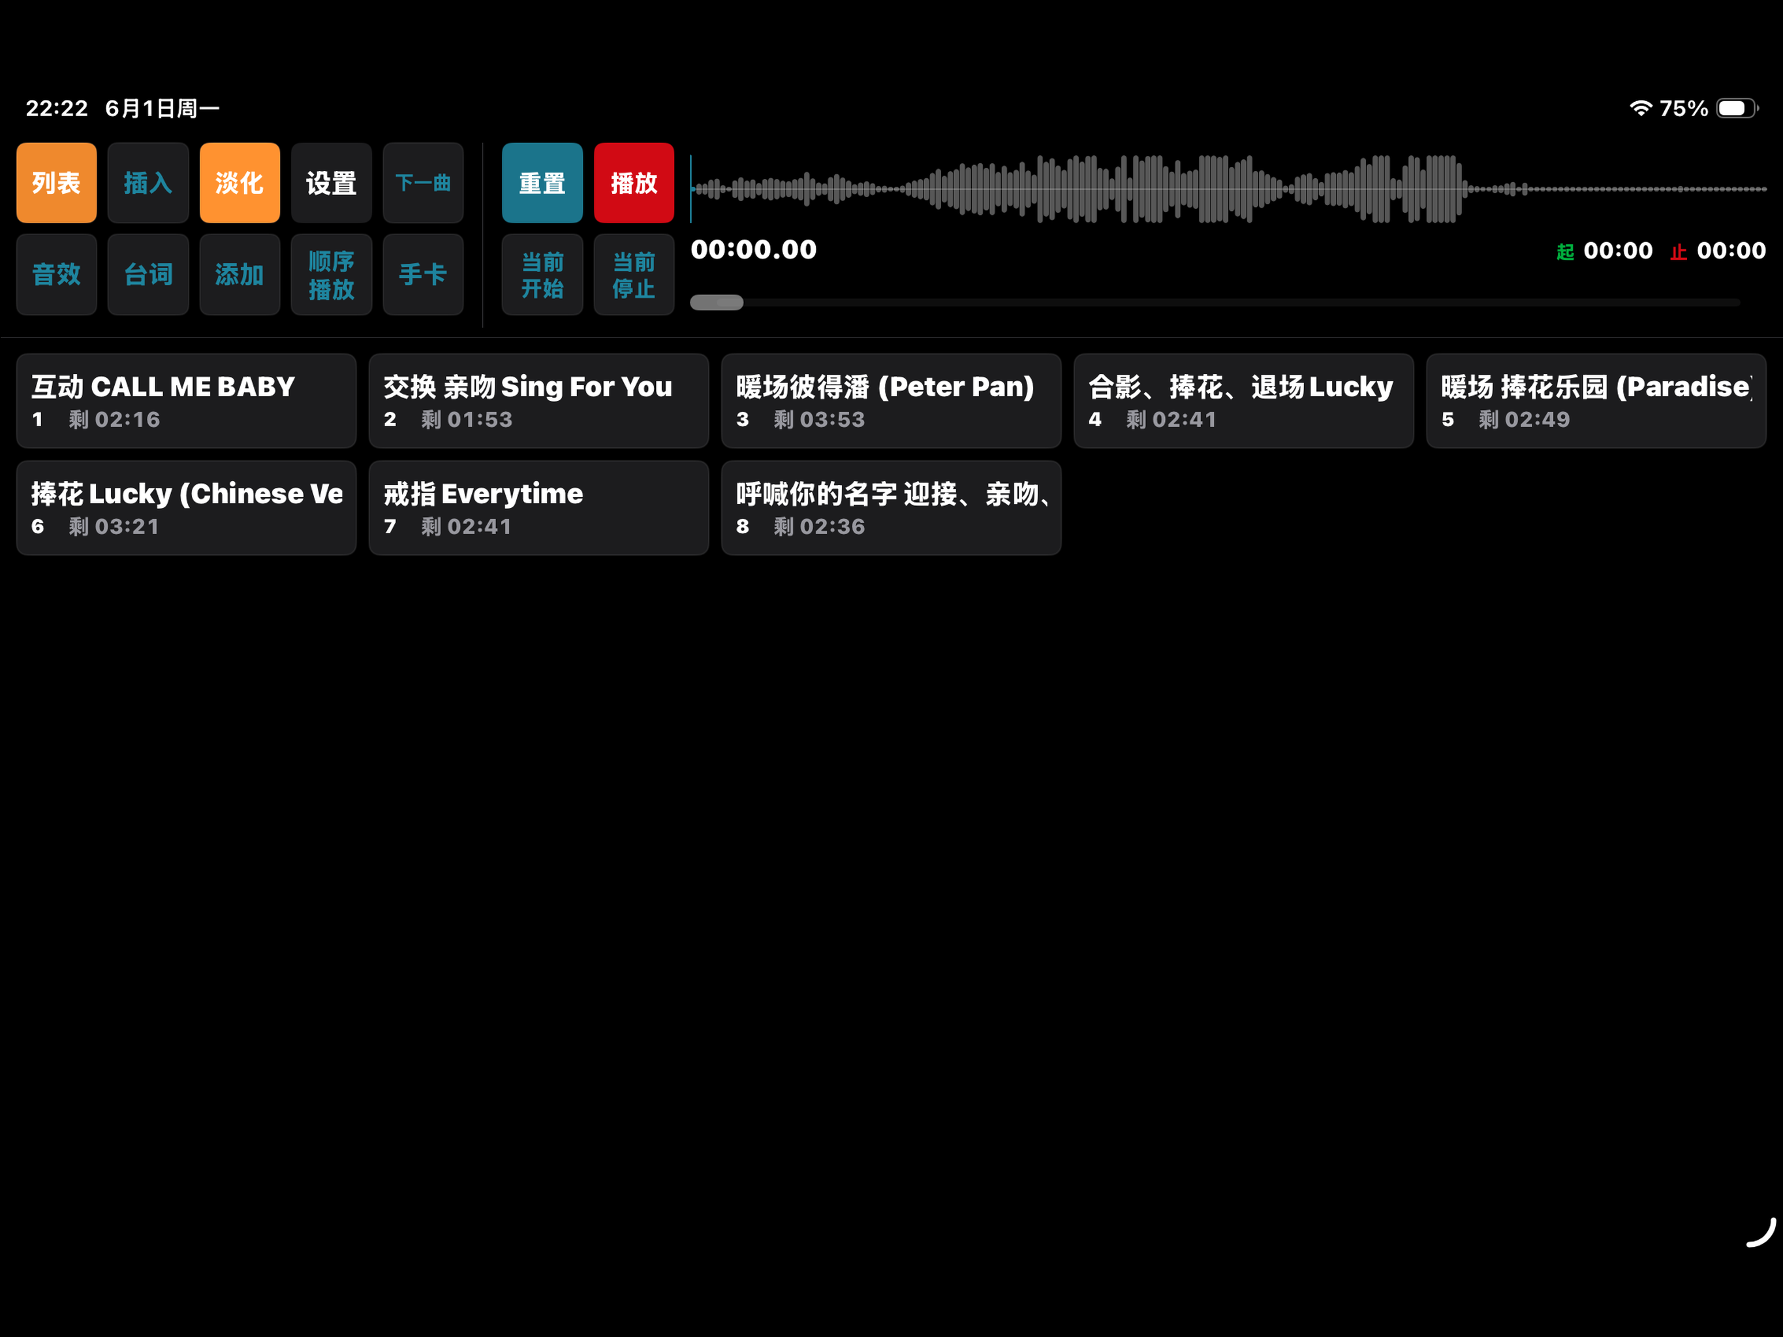
Task: Select track 7 戒指 Everytime
Action: (538, 508)
